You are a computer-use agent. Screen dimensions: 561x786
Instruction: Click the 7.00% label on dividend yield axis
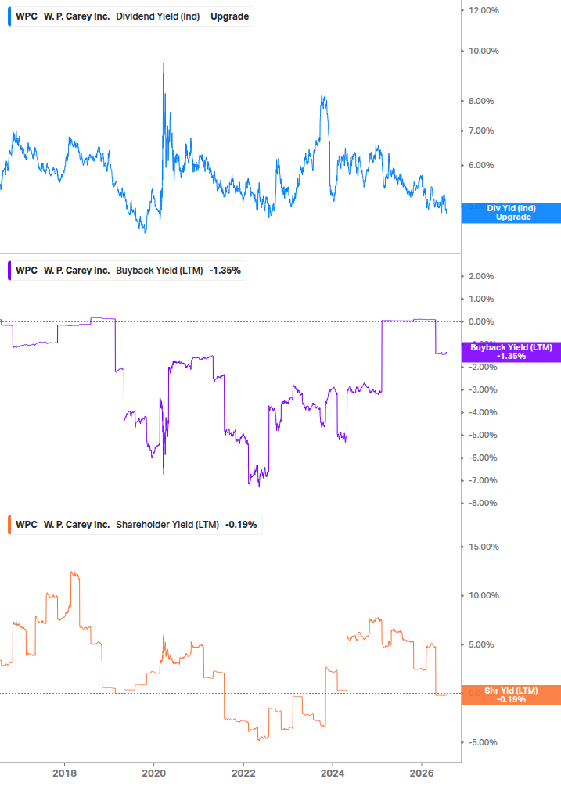481,131
